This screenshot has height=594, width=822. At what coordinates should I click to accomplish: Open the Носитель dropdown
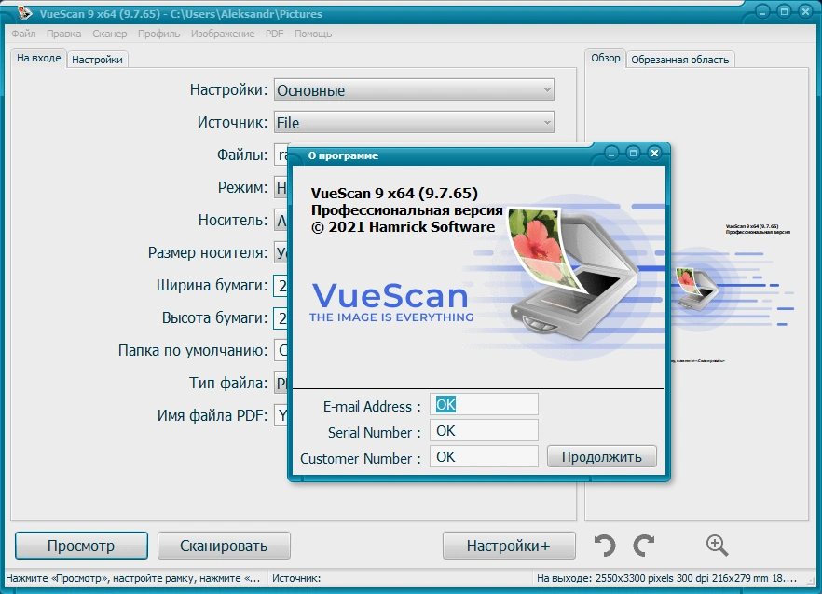pos(281,220)
